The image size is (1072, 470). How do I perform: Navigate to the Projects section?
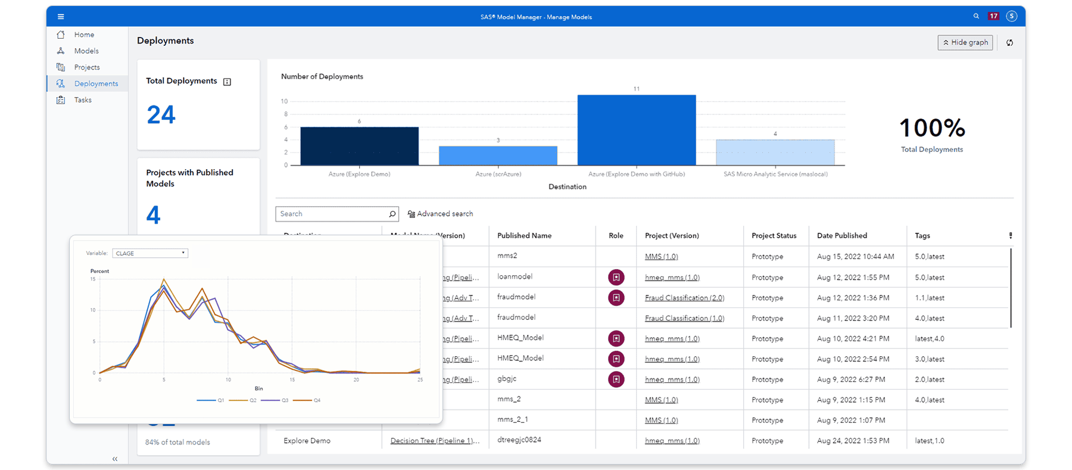87,67
